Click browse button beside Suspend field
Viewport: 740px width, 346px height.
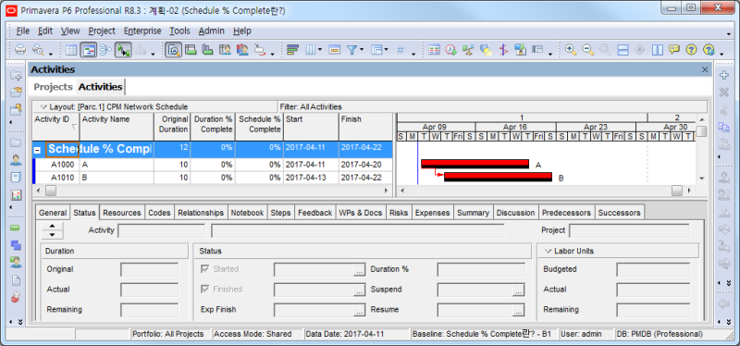[x=519, y=291]
